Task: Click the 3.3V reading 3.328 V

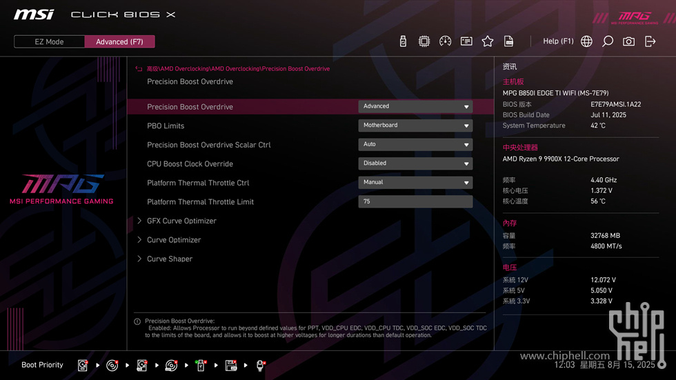Action: tap(602, 301)
